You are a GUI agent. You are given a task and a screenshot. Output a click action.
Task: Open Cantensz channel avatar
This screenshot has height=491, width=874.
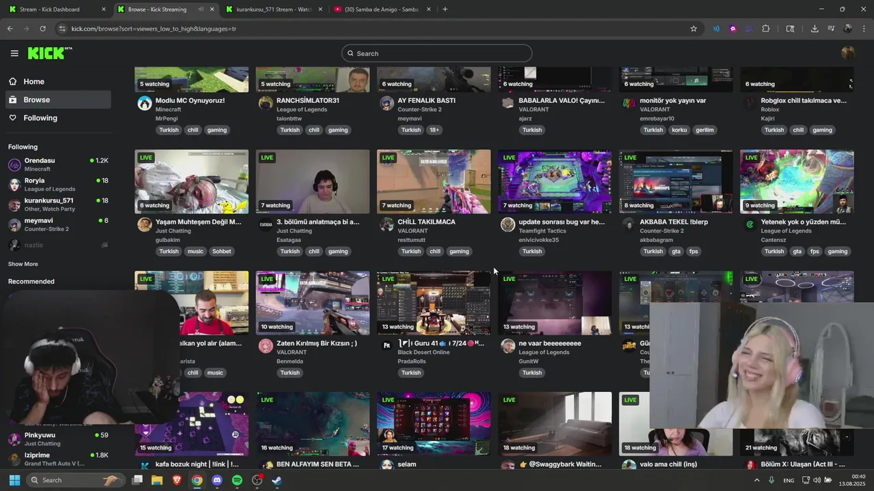pos(750,224)
